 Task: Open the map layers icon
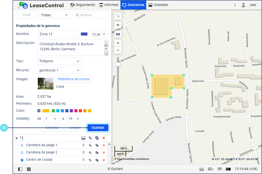pos(118,34)
